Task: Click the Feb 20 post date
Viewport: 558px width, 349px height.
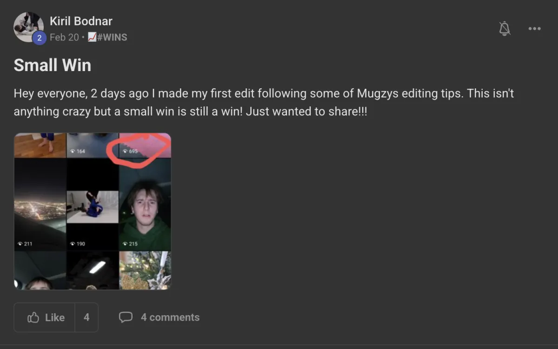Action: tap(64, 37)
